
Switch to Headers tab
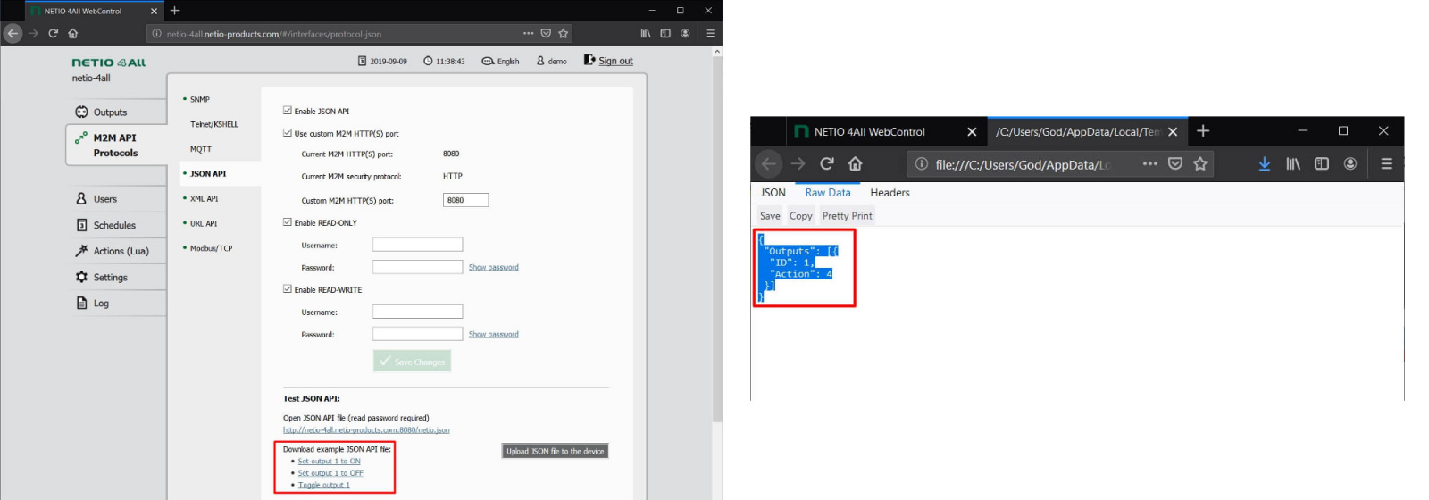pos(890,192)
